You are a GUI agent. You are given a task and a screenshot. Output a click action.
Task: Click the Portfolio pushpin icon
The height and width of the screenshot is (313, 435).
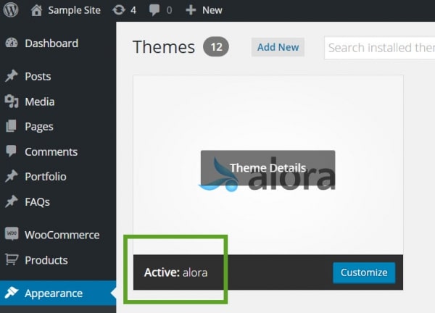pos(12,176)
